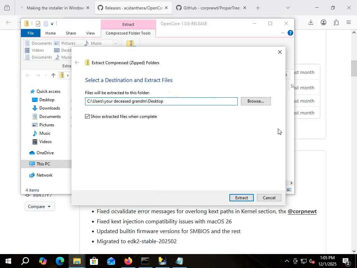The width and height of the screenshot is (357, 268).
Task: Open the Windows Start menu
Action: (x=8, y=261)
